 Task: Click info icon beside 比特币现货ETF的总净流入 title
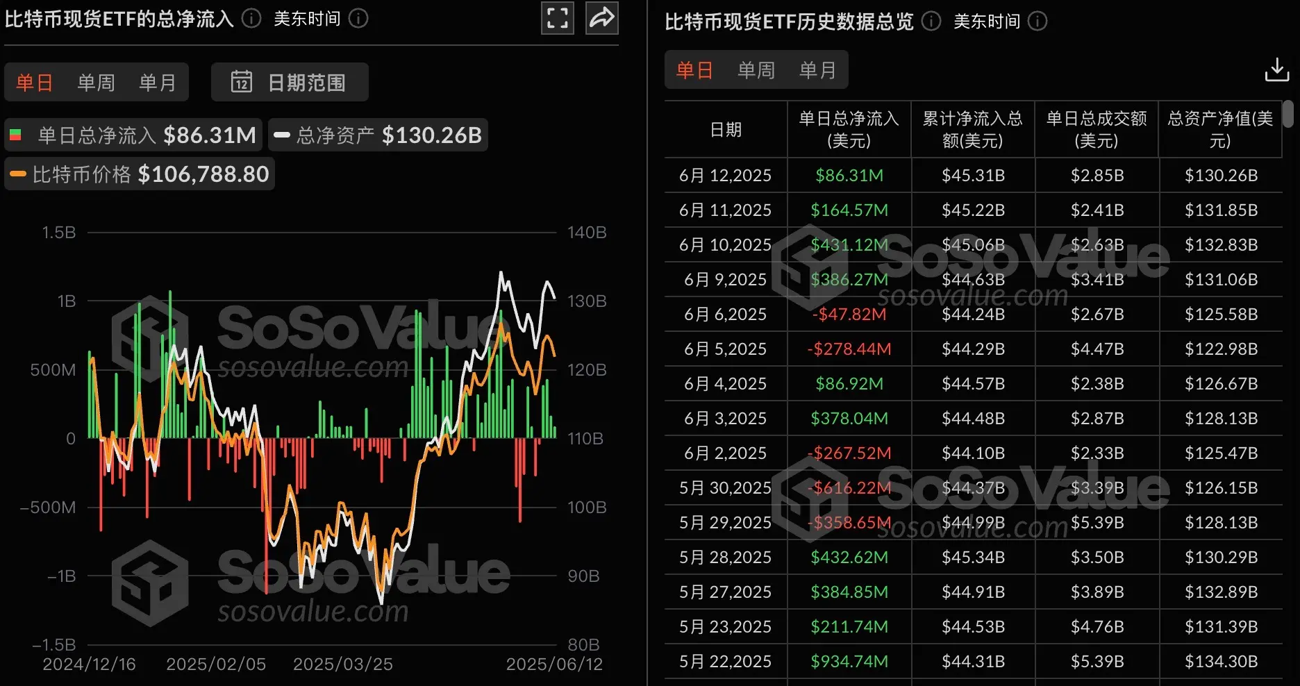click(x=251, y=18)
